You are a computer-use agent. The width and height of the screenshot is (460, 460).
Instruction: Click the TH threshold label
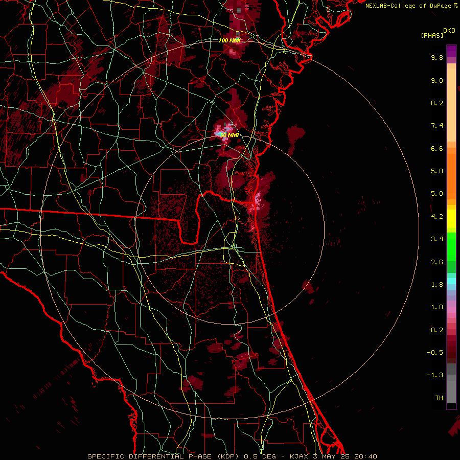[x=439, y=398]
